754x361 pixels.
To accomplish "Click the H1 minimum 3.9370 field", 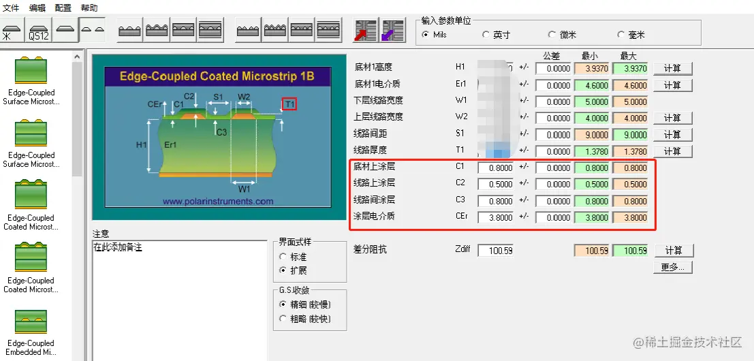I will point(592,69).
